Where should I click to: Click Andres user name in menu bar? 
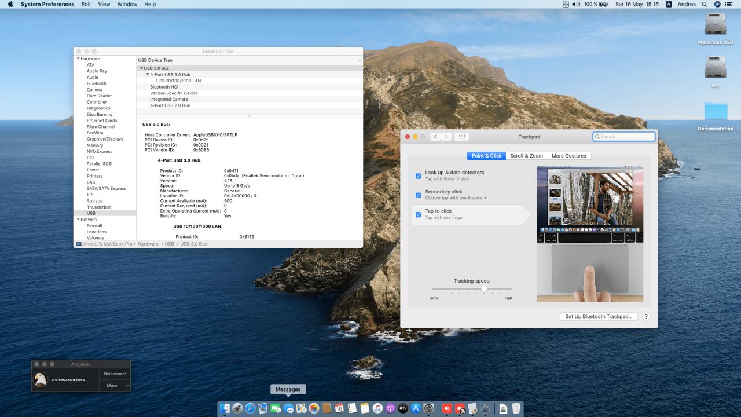687,4
